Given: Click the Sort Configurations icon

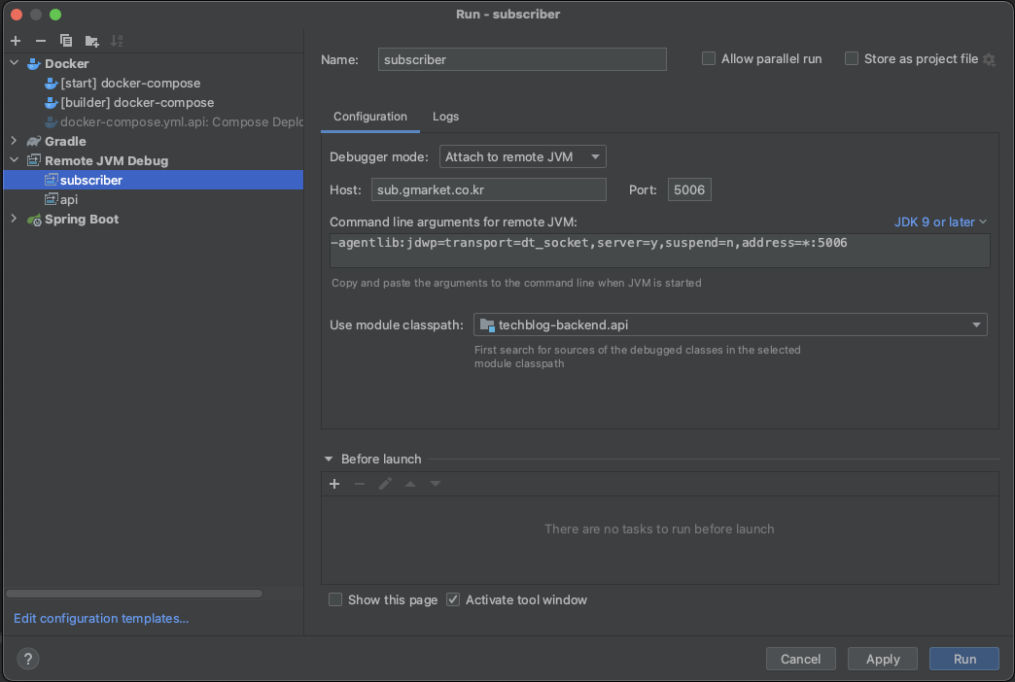Looking at the screenshot, I should [x=117, y=41].
